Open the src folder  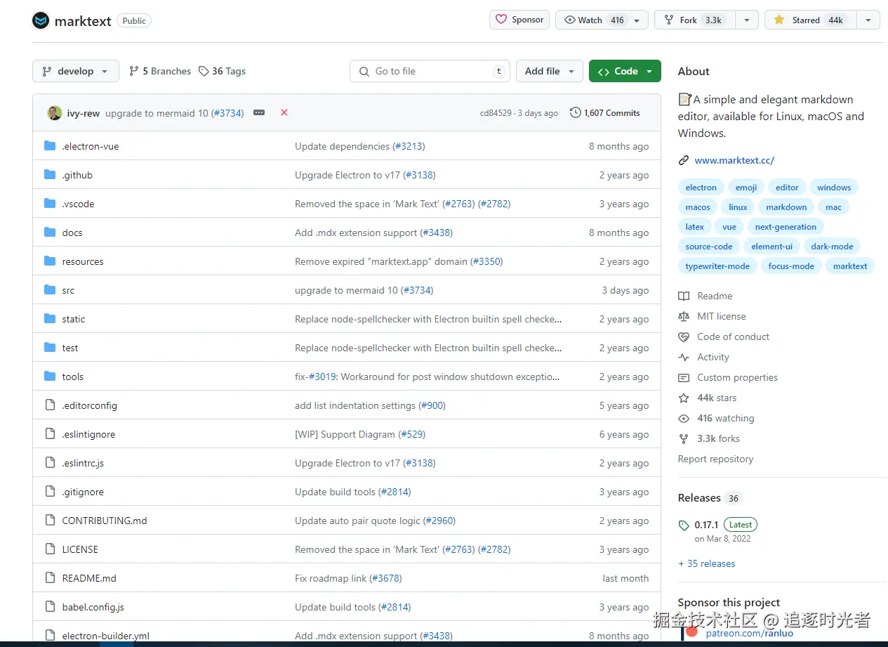click(68, 290)
